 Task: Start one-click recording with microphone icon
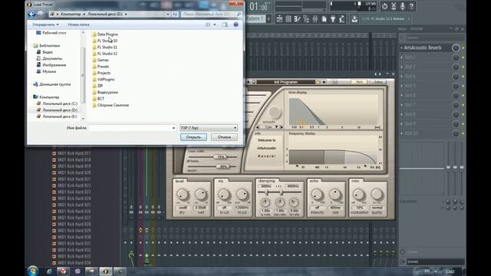403,6
